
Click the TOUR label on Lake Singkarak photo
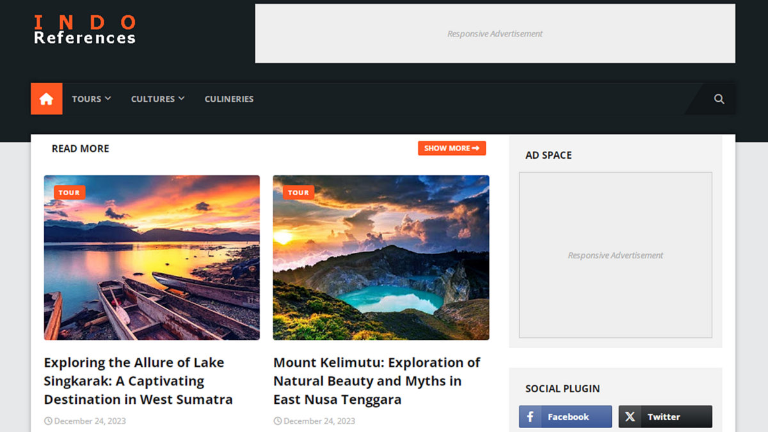[69, 192]
